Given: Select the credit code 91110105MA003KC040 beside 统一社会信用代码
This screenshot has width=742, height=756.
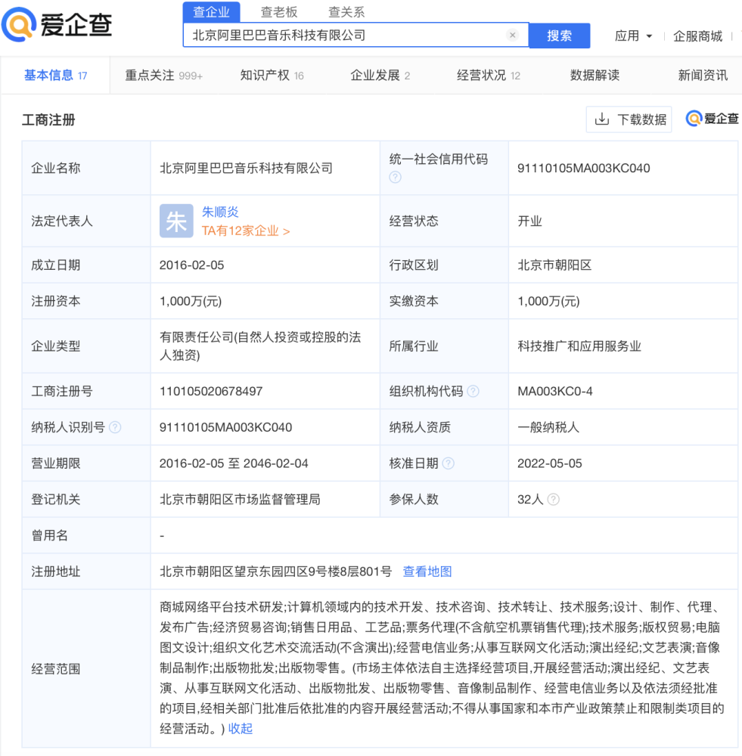Looking at the screenshot, I should click(x=584, y=169).
